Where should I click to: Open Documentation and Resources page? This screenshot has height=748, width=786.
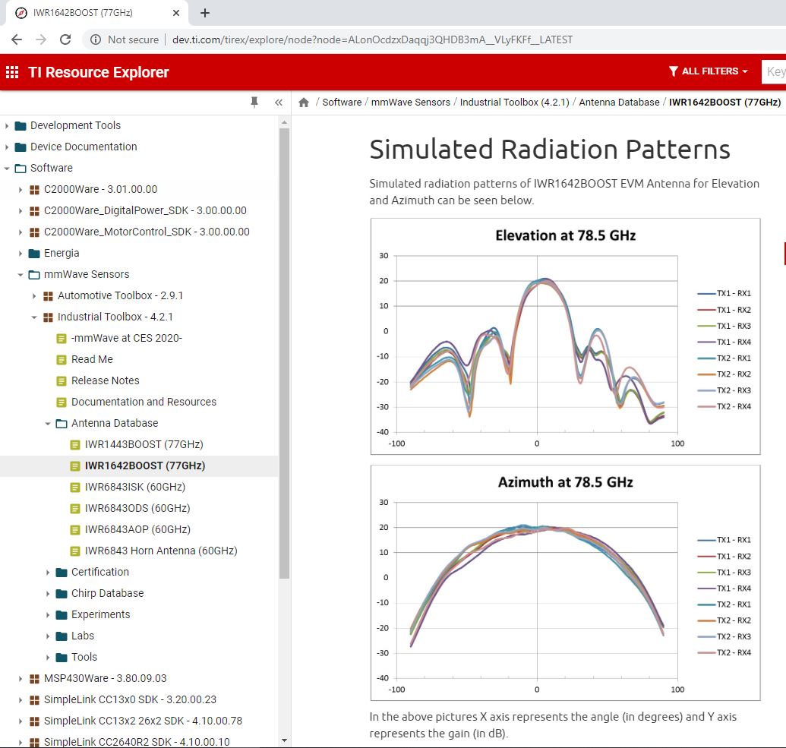pos(144,402)
